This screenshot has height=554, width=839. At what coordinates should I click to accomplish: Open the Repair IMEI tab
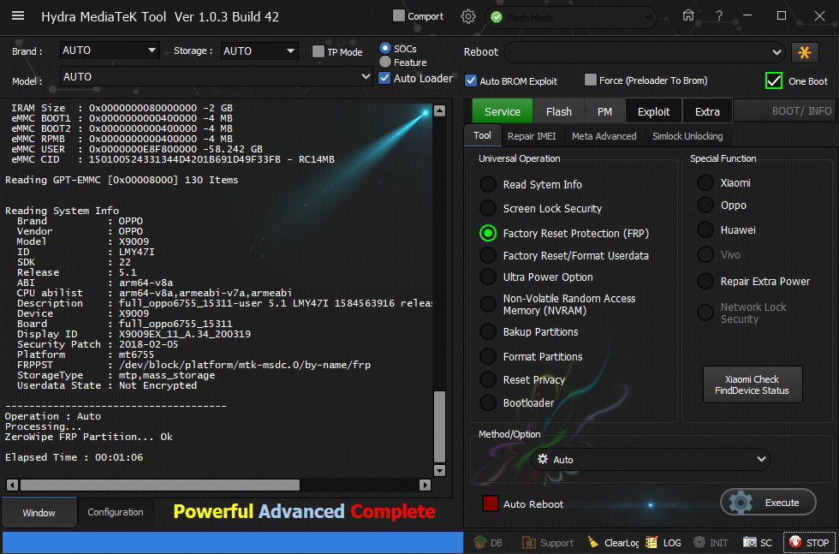coord(533,136)
